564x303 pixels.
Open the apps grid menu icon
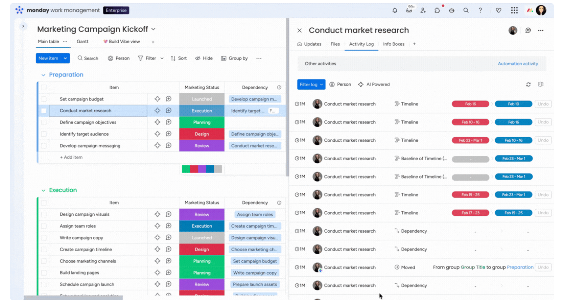click(x=514, y=10)
